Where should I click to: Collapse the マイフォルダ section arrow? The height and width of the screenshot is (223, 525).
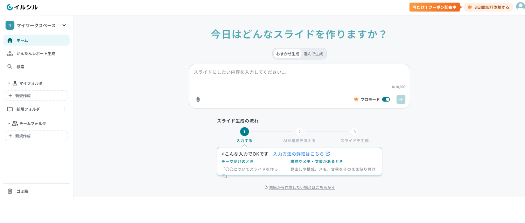coord(9,83)
